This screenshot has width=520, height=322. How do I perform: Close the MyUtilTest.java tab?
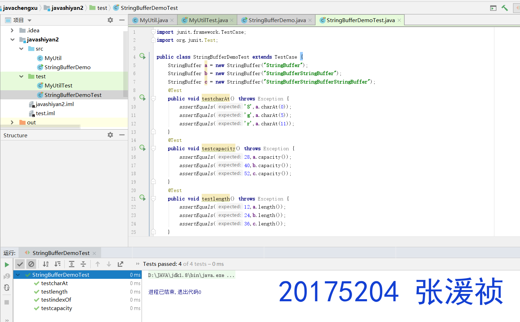coord(232,20)
